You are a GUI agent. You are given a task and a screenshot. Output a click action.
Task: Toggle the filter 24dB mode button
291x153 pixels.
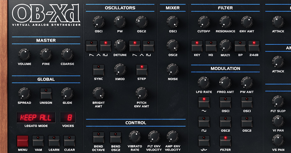point(254,46)
